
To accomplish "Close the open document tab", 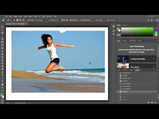I will [x=27, y=24].
